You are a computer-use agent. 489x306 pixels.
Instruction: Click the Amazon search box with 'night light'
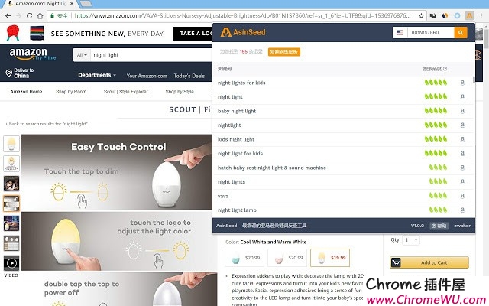pos(151,55)
